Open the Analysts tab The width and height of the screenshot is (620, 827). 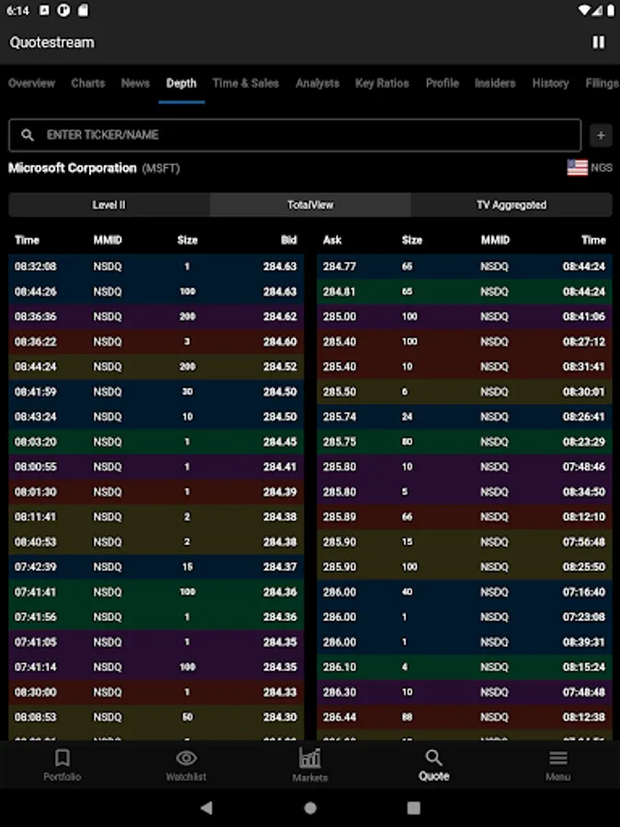[x=318, y=84]
